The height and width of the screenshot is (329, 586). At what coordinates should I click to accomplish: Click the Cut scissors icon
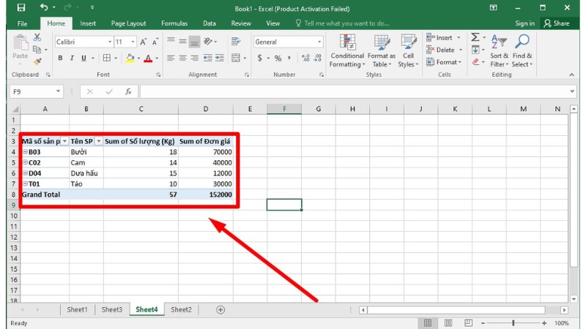point(37,37)
